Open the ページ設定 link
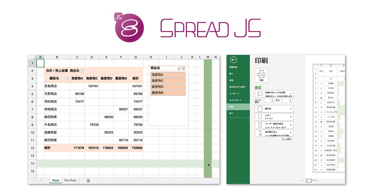Image resolution: width=374 pixels, height=196 pixels. pyautogui.click(x=286, y=139)
